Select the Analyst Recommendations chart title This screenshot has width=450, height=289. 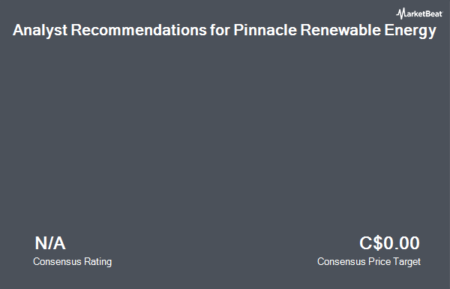pos(224,31)
